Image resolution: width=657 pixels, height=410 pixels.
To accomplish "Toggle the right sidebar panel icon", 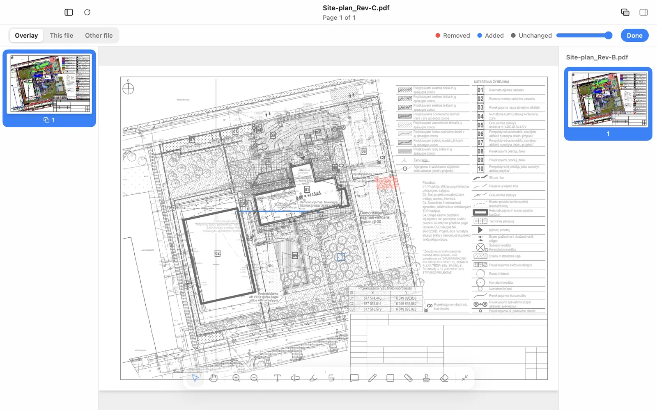I will click(643, 12).
